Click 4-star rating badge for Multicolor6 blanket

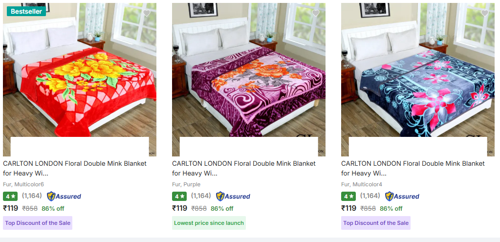pos(10,197)
